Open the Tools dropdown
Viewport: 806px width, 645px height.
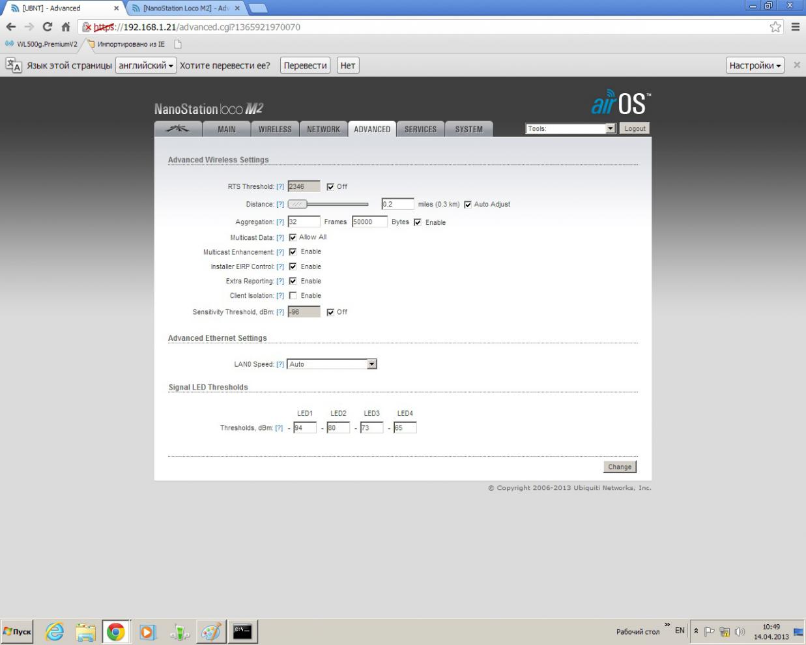(570, 128)
